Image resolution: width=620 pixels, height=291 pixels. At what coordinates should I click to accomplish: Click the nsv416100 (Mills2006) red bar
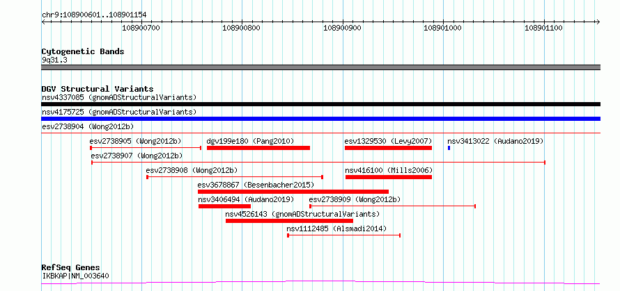[389, 177]
